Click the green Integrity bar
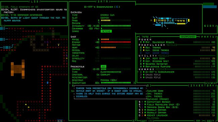The height and width of the screenshot is (122, 218). click(116, 26)
